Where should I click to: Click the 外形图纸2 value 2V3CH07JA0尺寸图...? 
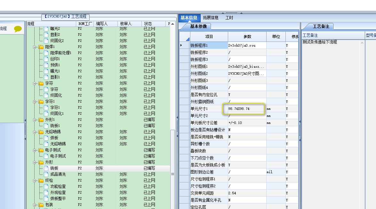click(x=247, y=74)
